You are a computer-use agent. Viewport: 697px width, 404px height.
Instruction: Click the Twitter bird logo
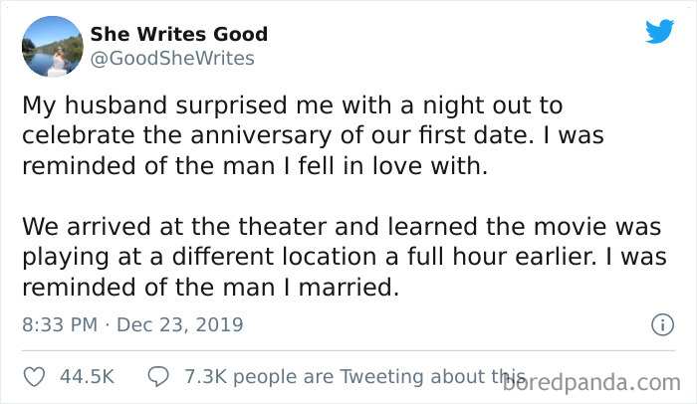tap(659, 31)
